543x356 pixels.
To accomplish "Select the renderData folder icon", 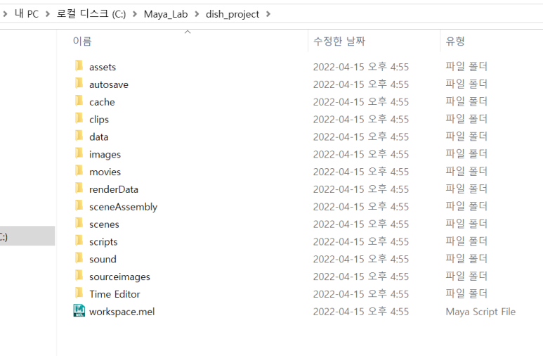I will coord(79,188).
